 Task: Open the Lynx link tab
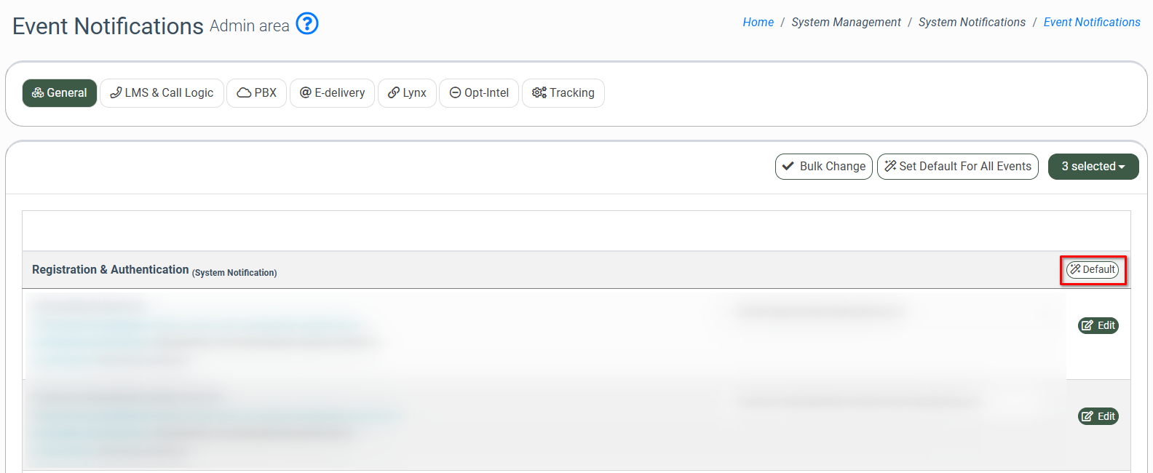point(407,93)
